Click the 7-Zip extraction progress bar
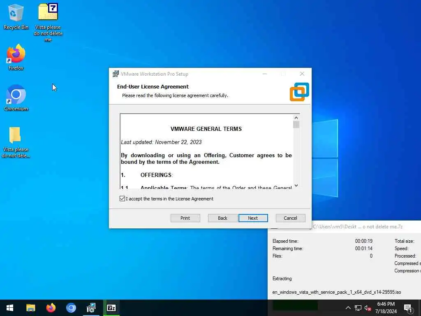This screenshot has width=421, height=316. tap(295, 305)
